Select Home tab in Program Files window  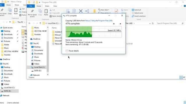pos(39,6)
